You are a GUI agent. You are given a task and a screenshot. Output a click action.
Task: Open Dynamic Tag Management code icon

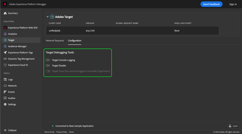pyautogui.click(x=5, y=59)
